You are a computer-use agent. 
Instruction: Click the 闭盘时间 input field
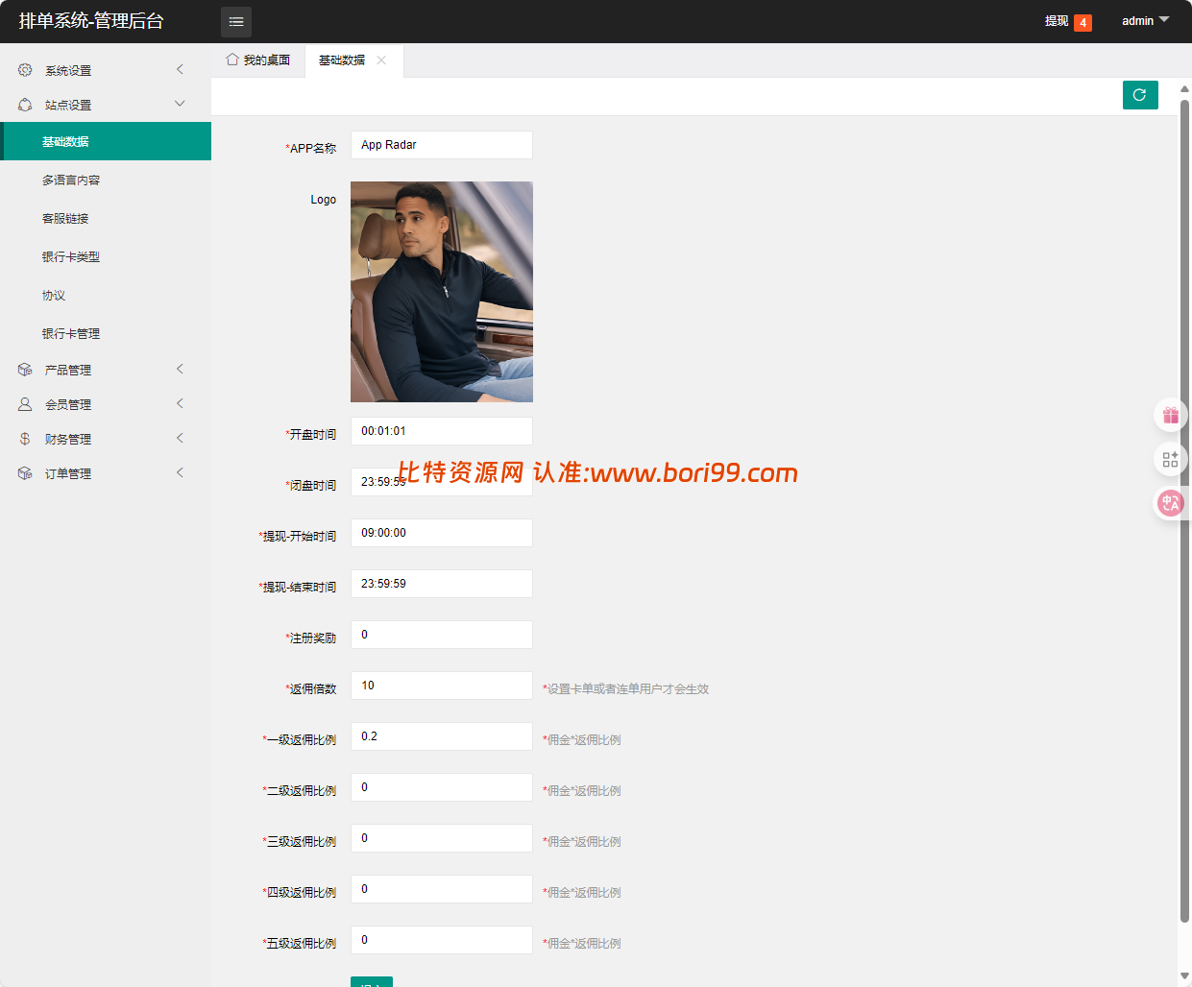pyautogui.click(x=442, y=482)
